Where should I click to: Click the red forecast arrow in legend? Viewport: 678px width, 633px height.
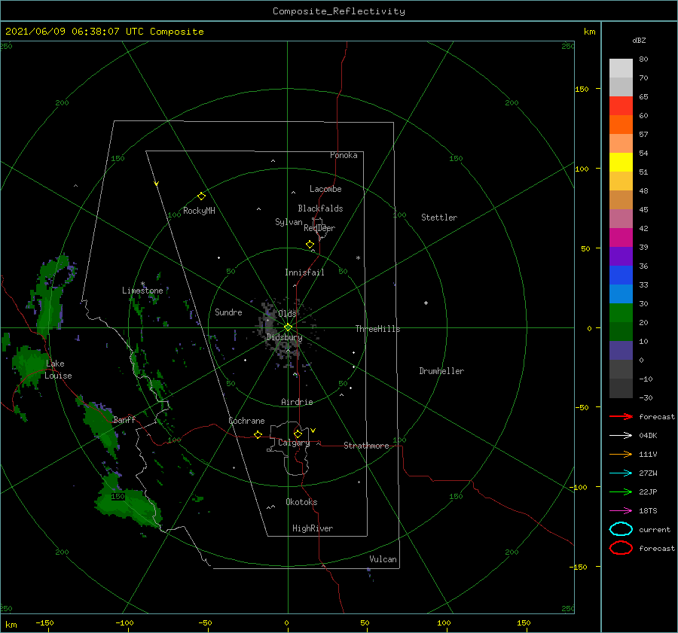[621, 416]
